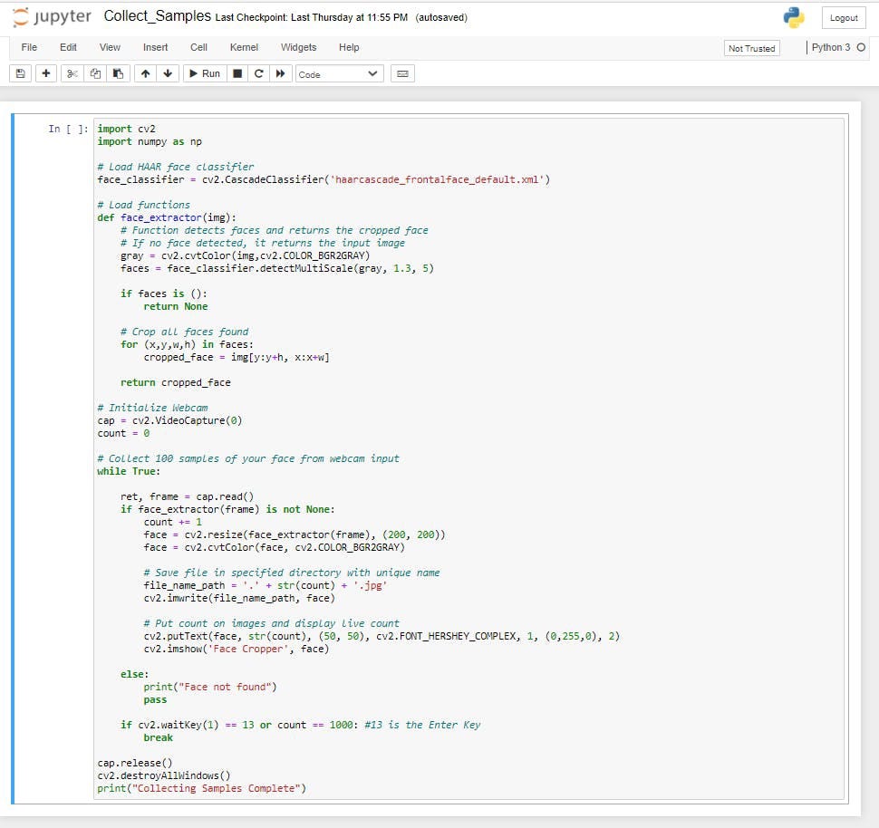Click the 'import numpy as np' line

click(150, 142)
